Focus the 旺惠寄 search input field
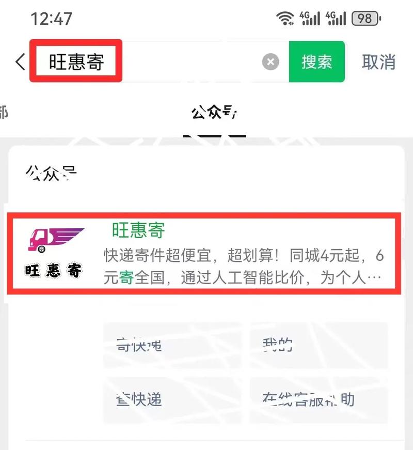This screenshot has height=450, width=413. point(159,61)
